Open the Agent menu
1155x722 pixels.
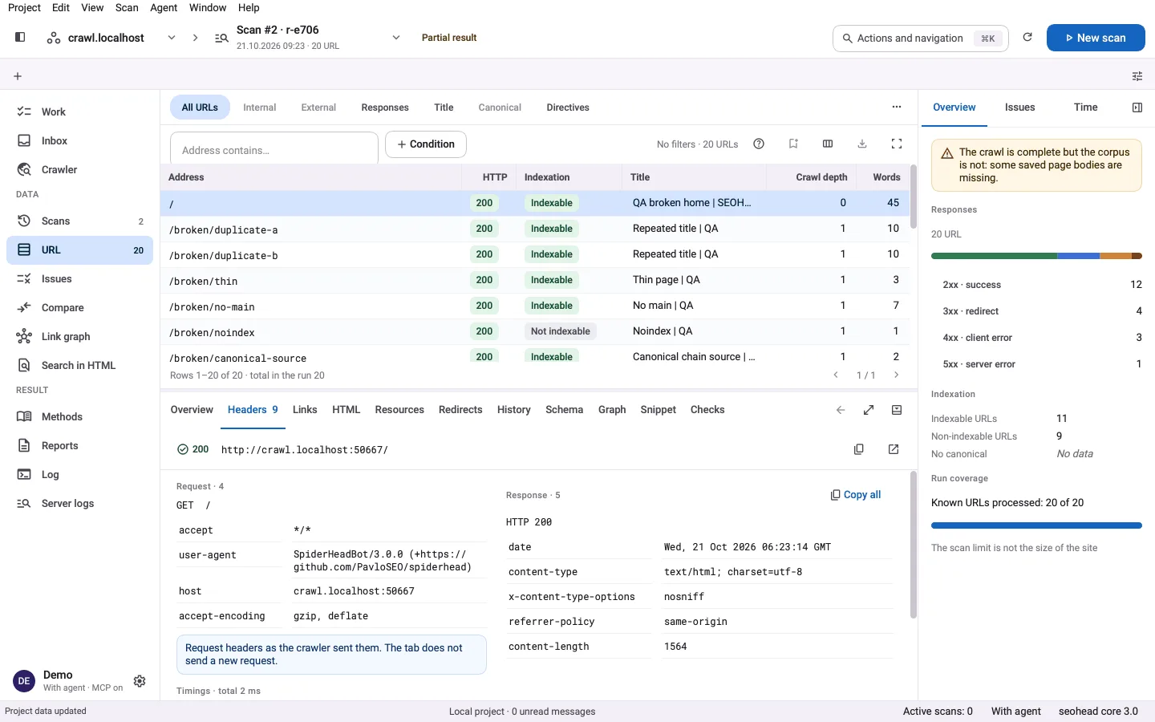point(164,7)
